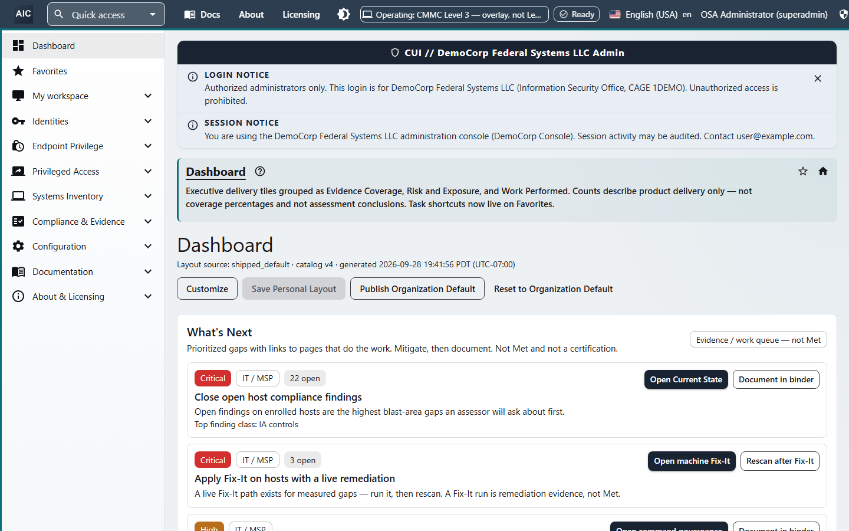Screen dimensions: 849x531
Task: Click the My workspace monitor icon
Action: pos(18,96)
